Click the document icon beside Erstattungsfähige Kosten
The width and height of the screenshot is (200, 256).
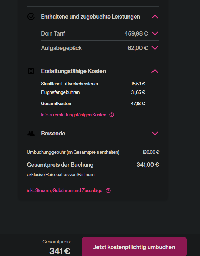click(31, 71)
